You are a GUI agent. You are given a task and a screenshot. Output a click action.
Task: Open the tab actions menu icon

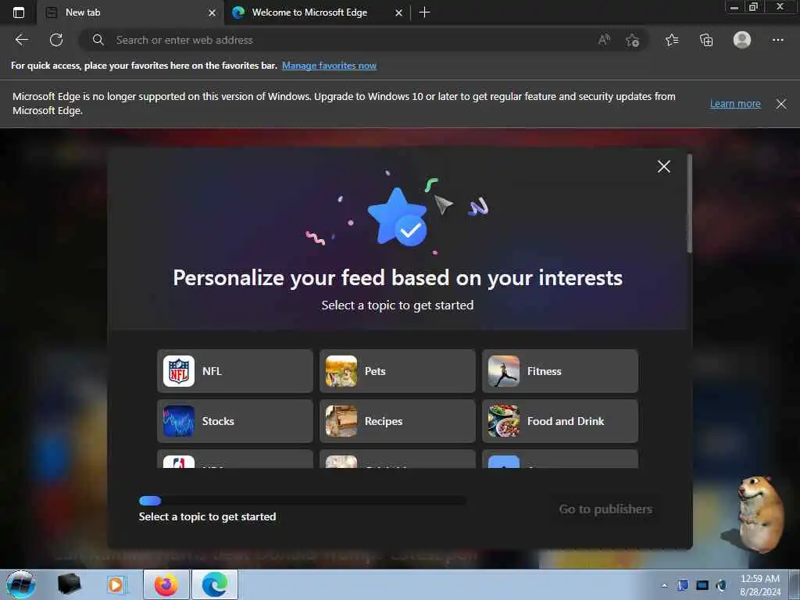[19, 12]
